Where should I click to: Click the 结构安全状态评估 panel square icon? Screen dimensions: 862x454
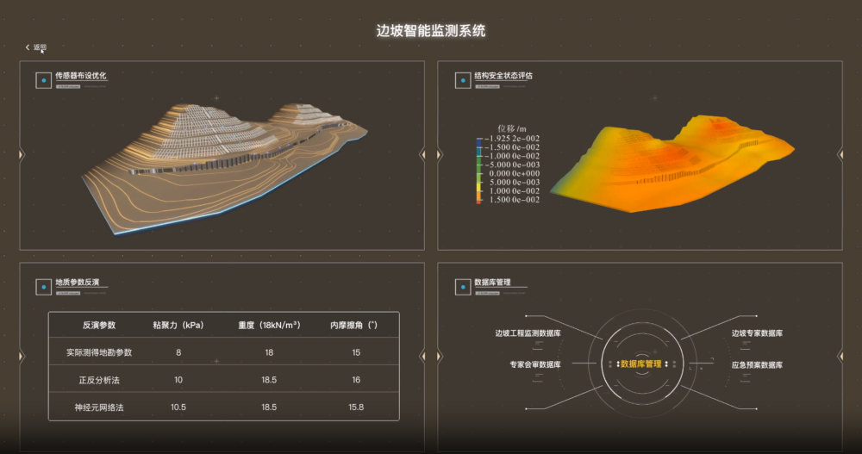coord(461,81)
